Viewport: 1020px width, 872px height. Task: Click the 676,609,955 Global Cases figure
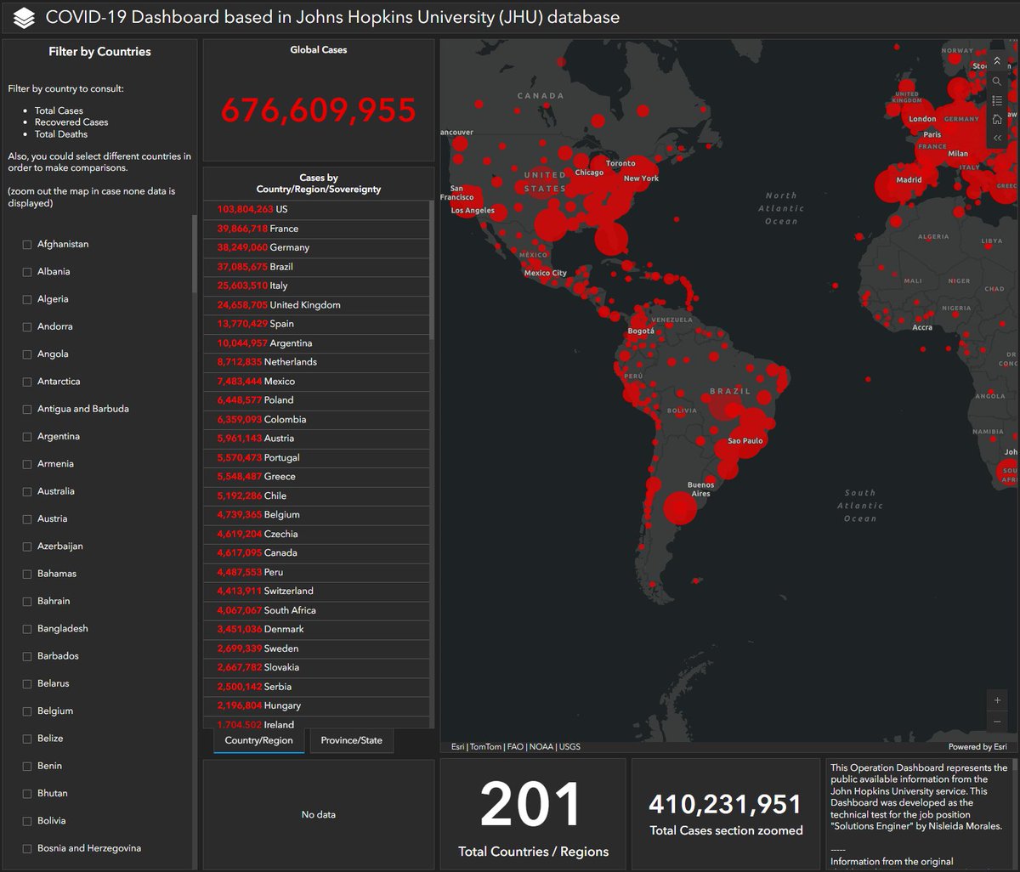[318, 110]
